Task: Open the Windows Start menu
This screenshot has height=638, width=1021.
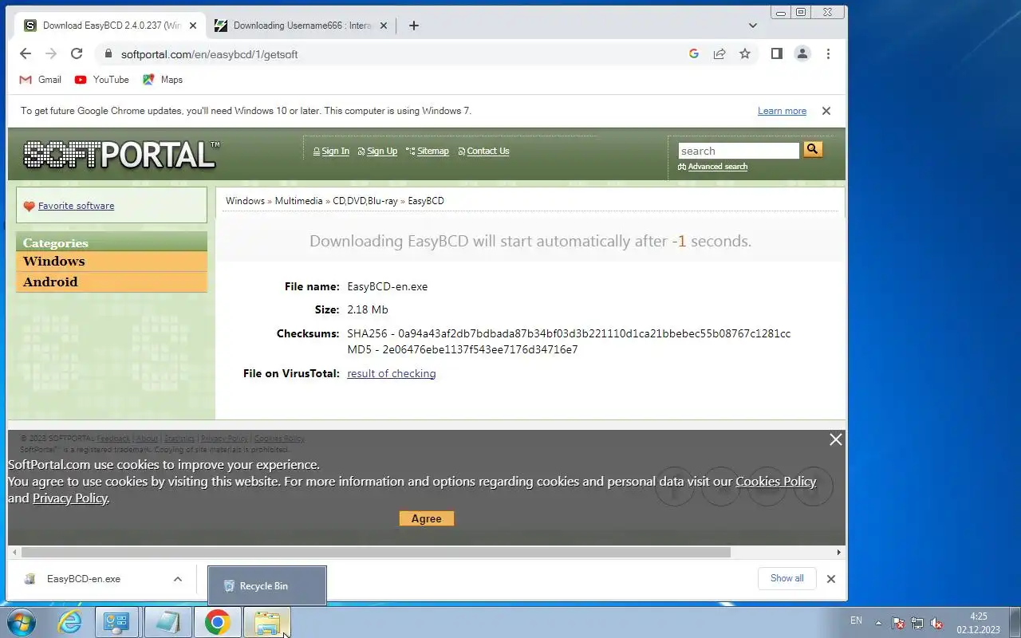Action: (x=21, y=622)
